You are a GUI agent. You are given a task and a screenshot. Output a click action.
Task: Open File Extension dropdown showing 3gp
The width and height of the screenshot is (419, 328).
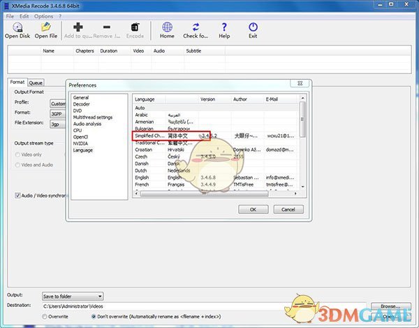[58, 124]
